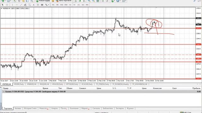The width and height of the screenshot is (202, 113).
Task: Expand the profiles dropdown arrow
Action: [11, 1]
